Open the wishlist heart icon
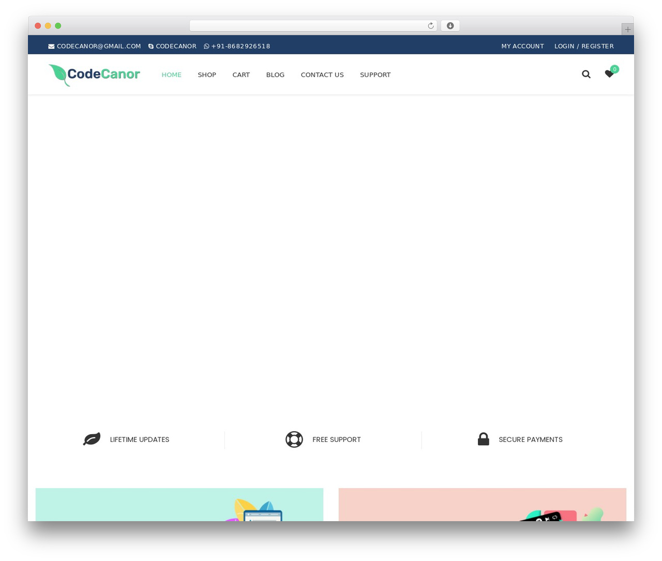Image resolution: width=662 pixels, height=561 pixels. point(609,75)
